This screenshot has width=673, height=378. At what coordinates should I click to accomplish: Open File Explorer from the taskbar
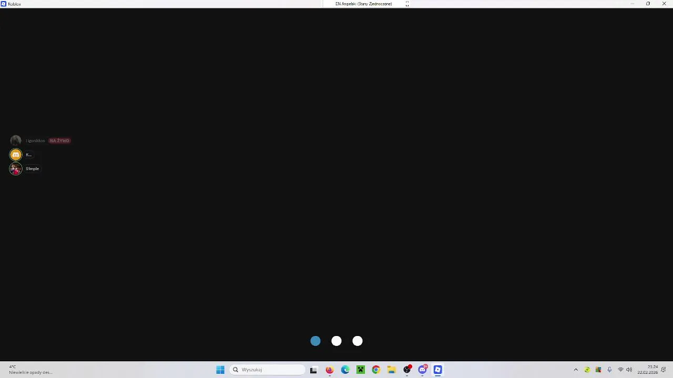391,370
